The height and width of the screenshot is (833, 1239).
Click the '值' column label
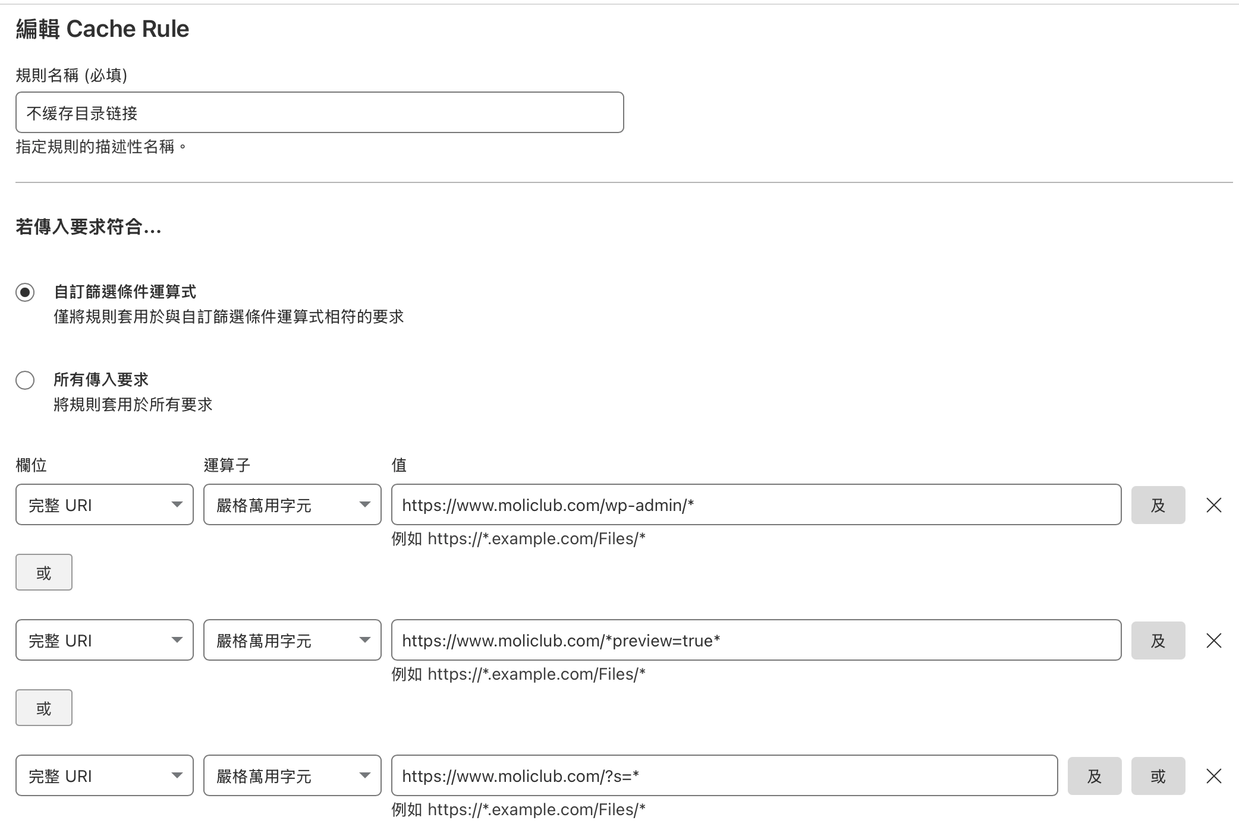tap(399, 465)
